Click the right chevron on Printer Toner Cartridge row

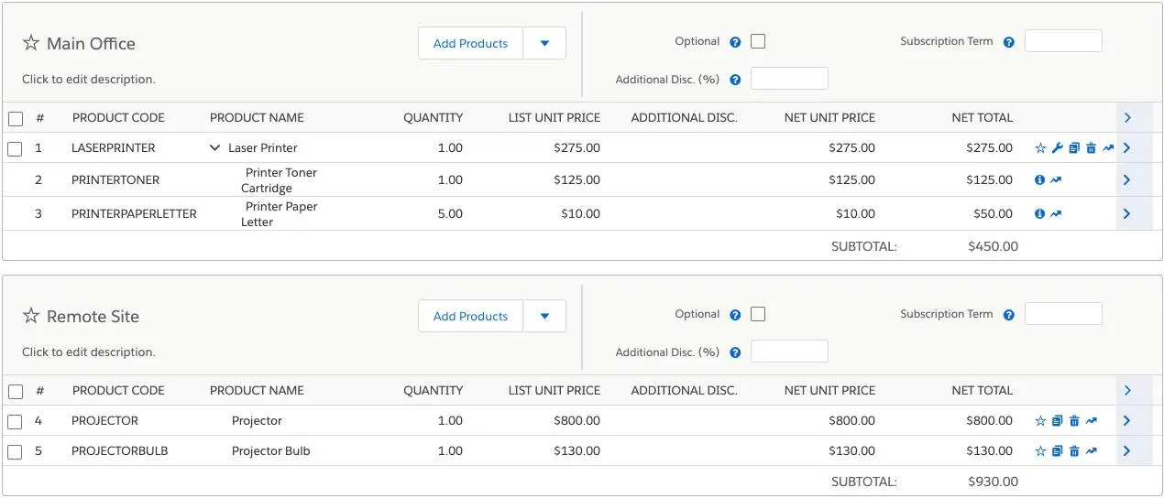pyautogui.click(x=1127, y=180)
